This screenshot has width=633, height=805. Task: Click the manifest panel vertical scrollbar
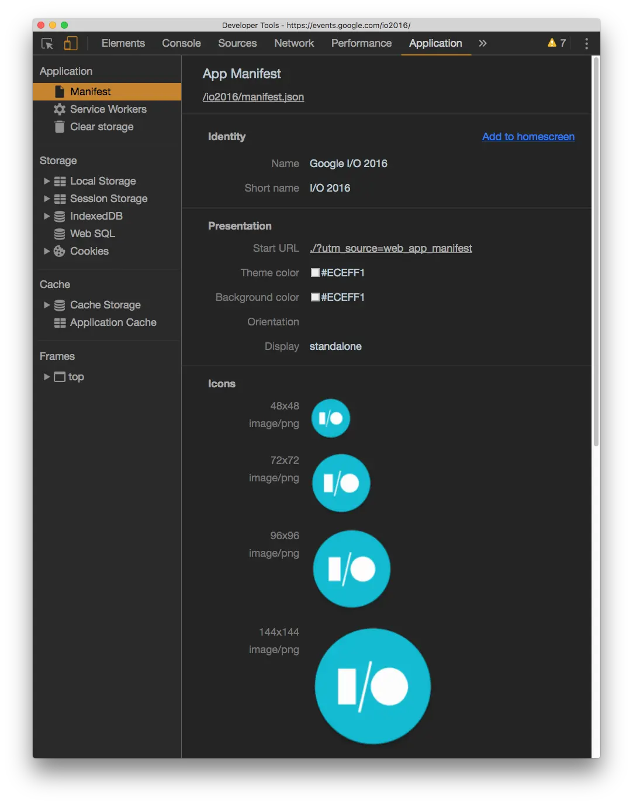coord(596,251)
